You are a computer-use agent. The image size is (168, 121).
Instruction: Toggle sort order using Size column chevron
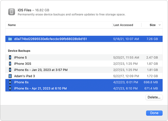(160, 25)
